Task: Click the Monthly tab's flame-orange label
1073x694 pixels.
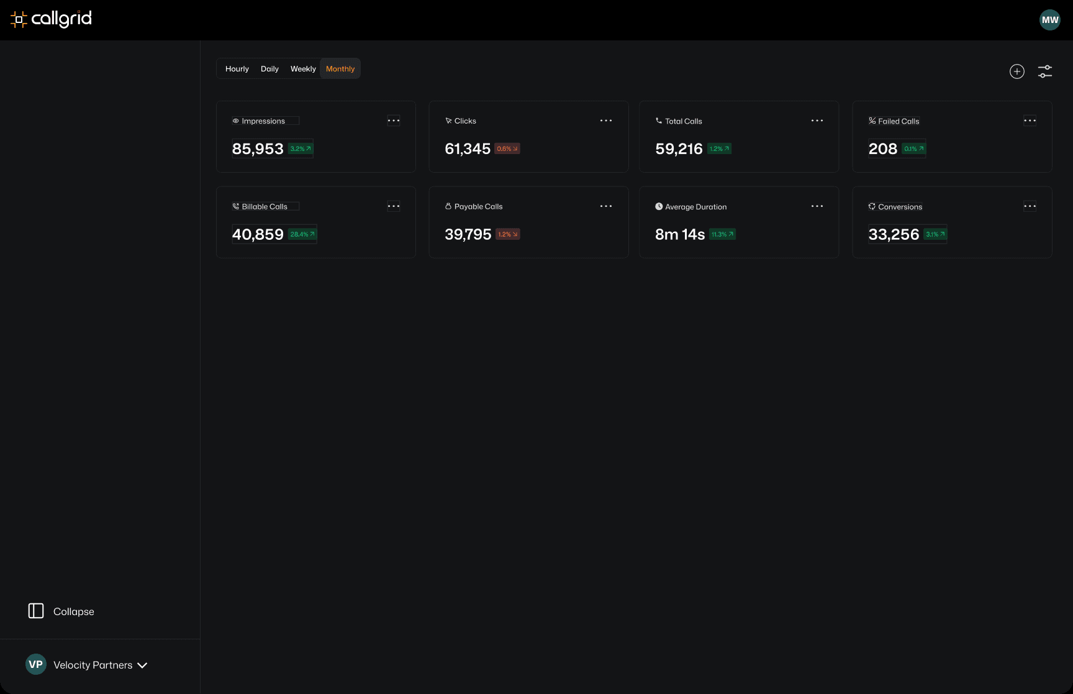Action: click(x=340, y=68)
